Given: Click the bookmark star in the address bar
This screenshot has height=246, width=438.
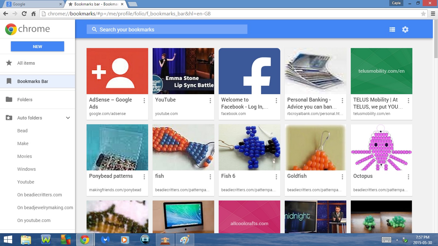Looking at the screenshot, I should 423,14.
